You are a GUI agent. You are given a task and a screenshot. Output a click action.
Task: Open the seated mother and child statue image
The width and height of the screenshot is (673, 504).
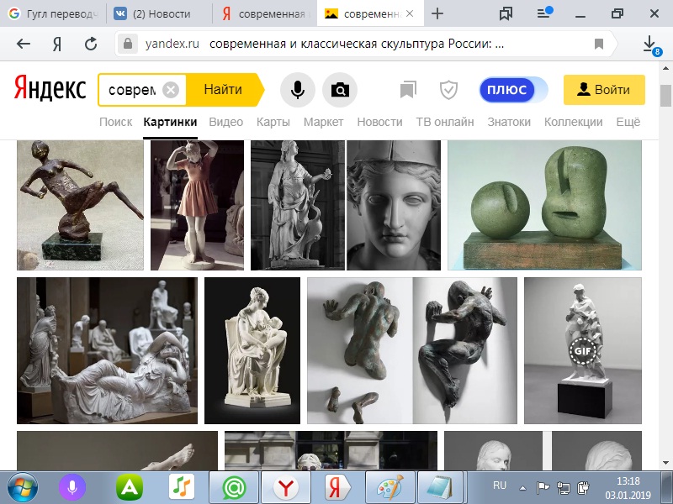click(x=252, y=350)
